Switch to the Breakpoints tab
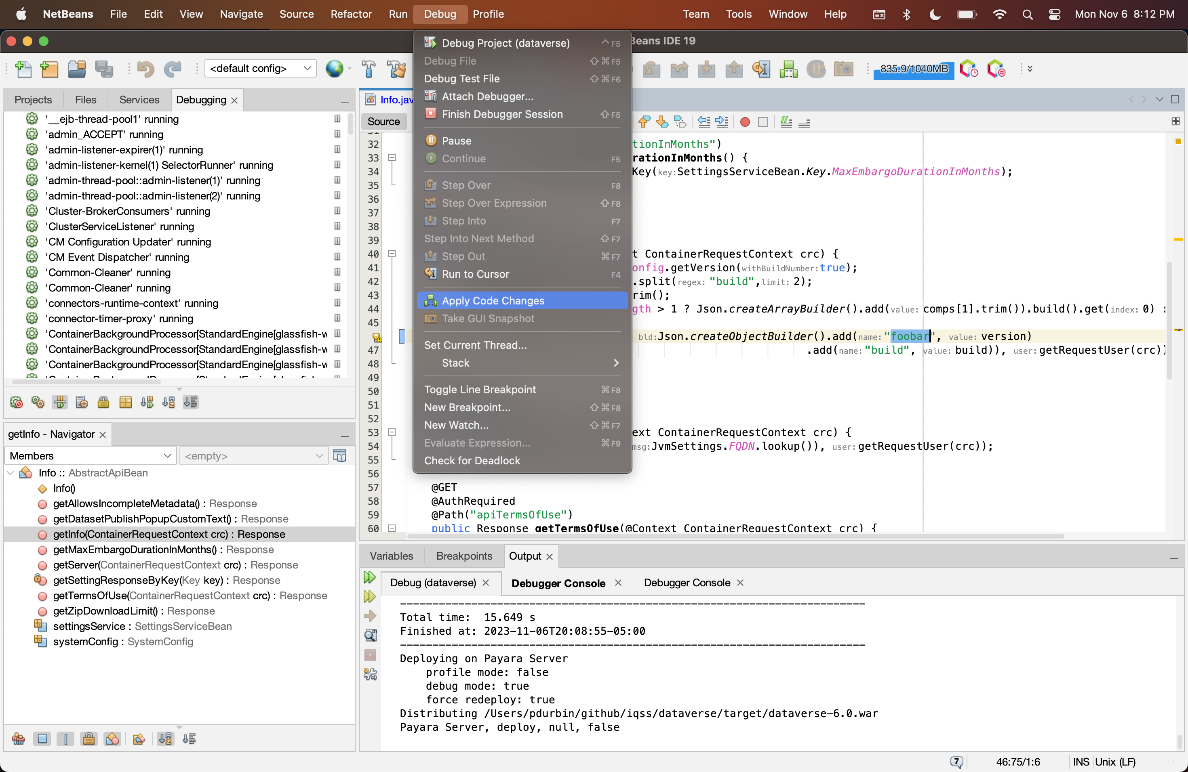The height and width of the screenshot is (772, 1188). (x=464, y=556)
